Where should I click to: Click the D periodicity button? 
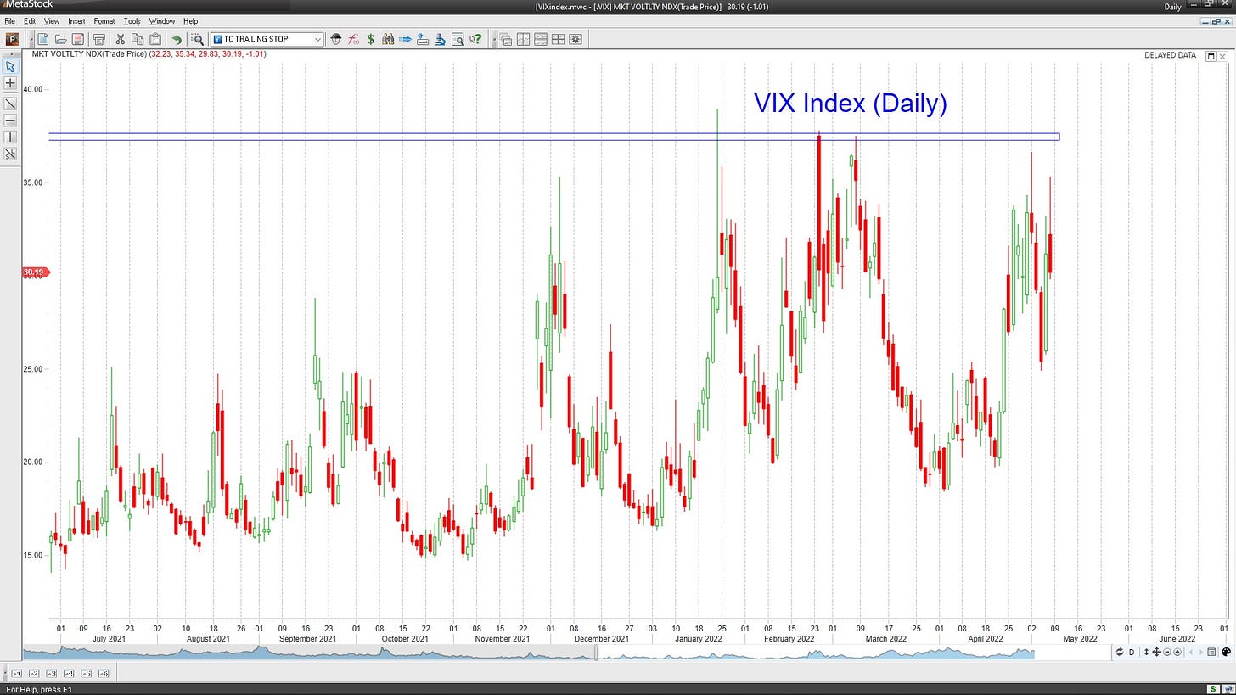coord(1132,652)
